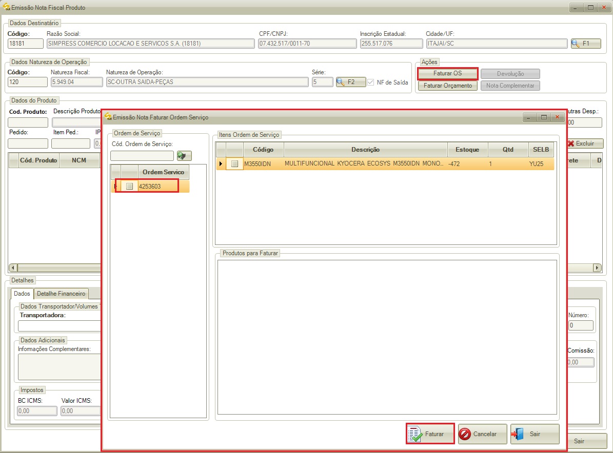Click the Pedido input field
The height and width of the screenshot is (453, 613).
tap(28, 143)
